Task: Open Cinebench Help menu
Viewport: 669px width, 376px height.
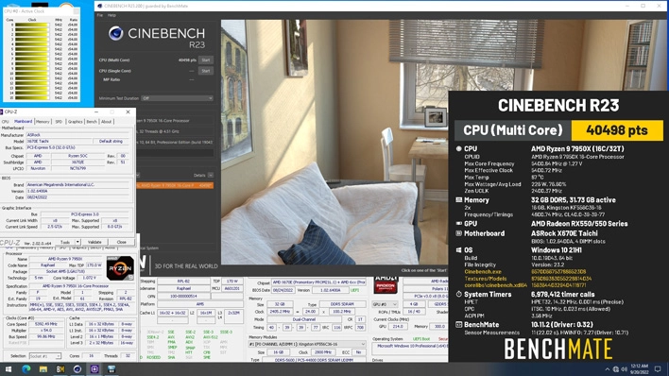Action: pos(111,15)
